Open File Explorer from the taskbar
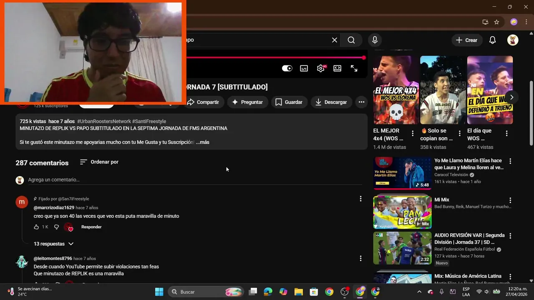This screenshot has width=534, height=300. [299, 292]
